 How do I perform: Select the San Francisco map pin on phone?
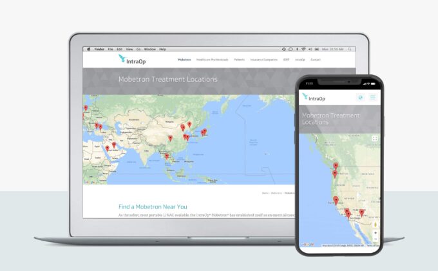click(x=336, y=200)
